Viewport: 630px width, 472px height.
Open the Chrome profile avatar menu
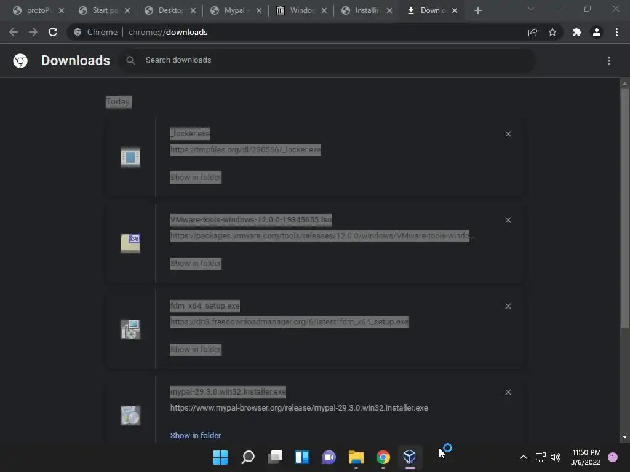coord(597,32)
